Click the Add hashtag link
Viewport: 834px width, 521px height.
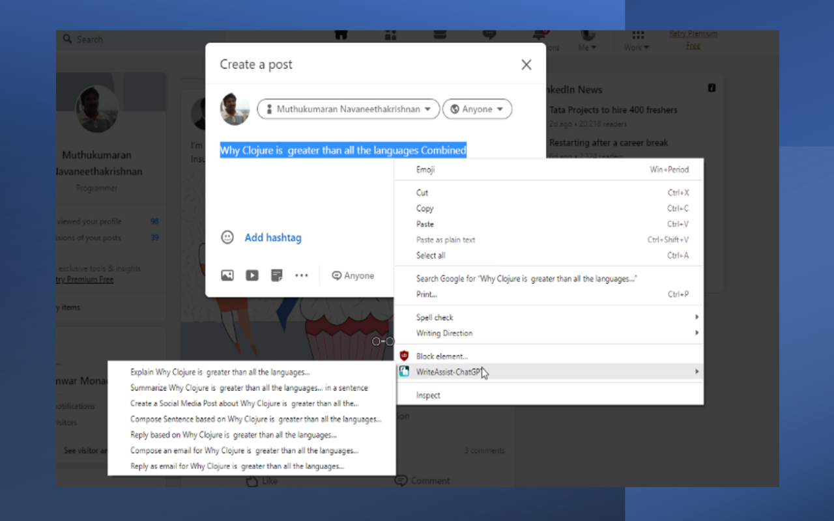pos(272,237)
